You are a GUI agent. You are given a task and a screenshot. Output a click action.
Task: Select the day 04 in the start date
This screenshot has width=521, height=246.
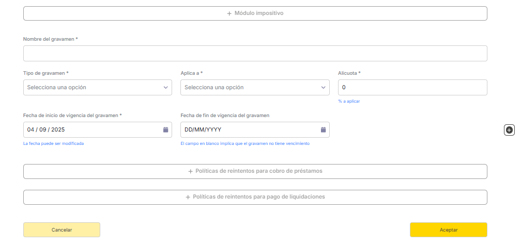point(31,129)
